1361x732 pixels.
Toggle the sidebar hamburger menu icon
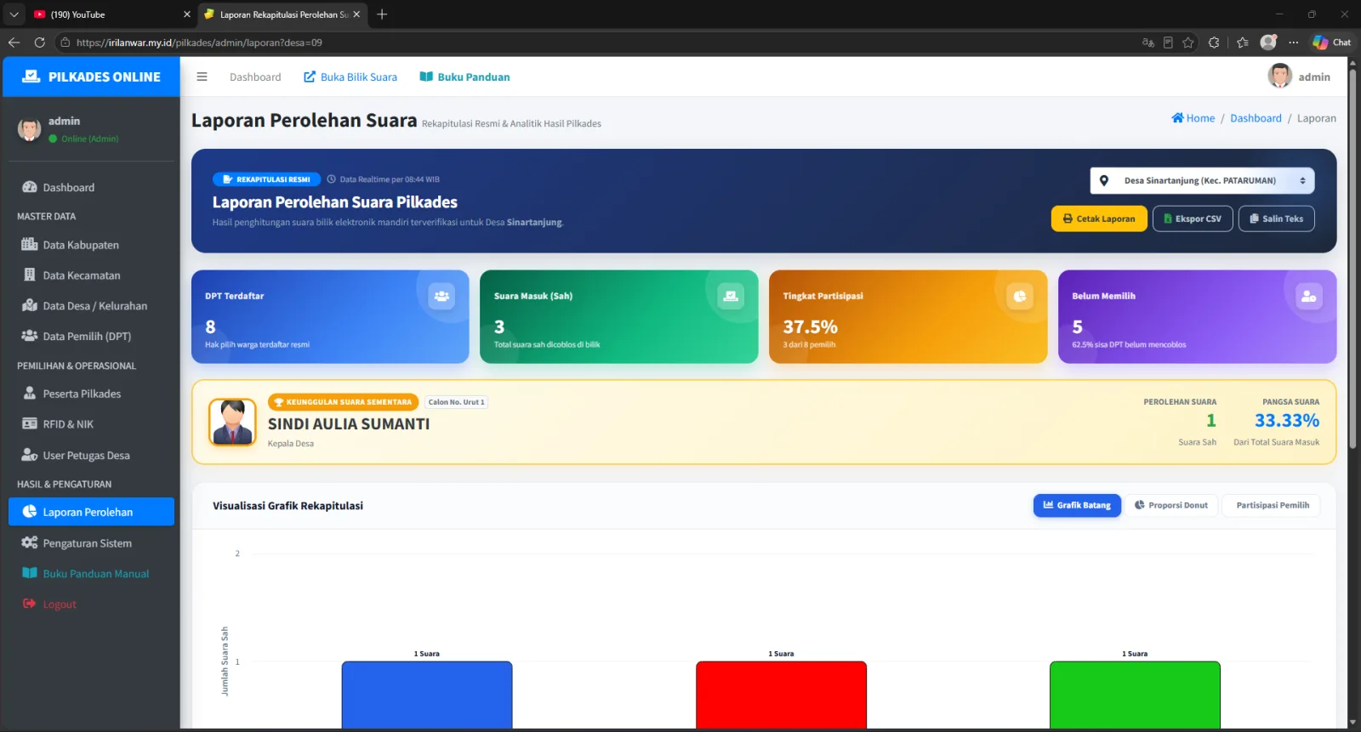(202, 77)
